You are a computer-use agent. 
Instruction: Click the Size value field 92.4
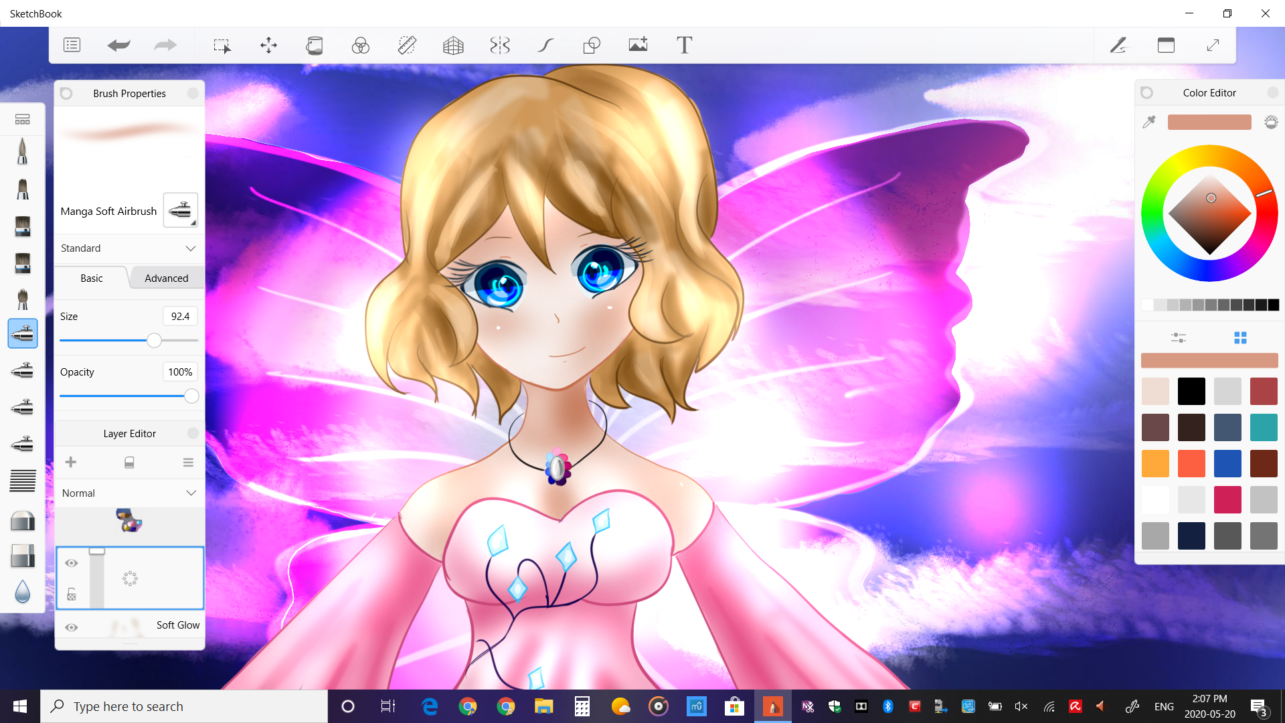click(x=180, y=316)
